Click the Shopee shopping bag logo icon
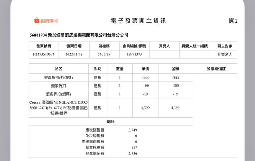 tap(37, 20)
